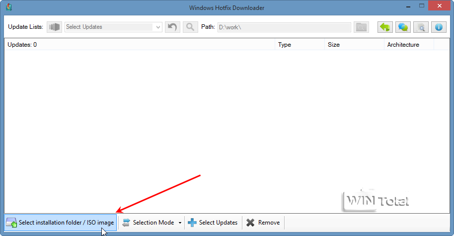Click the Remove button

(x=263, y=223)
